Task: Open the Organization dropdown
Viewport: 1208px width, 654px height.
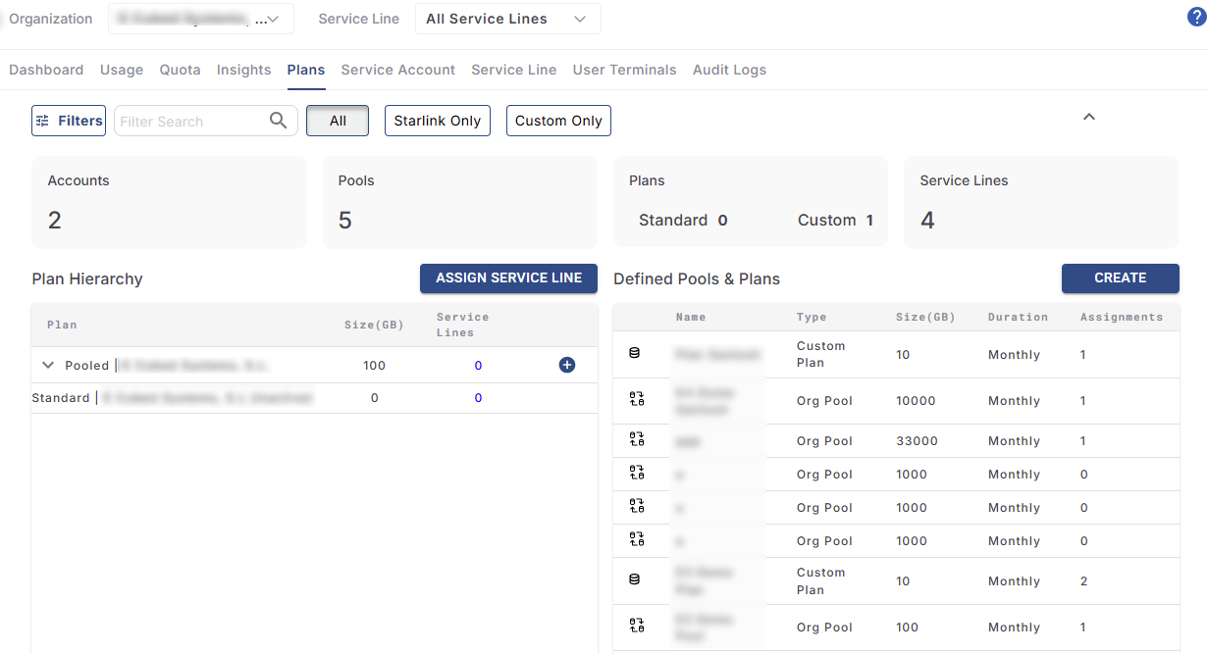Action: coord(200,19)
